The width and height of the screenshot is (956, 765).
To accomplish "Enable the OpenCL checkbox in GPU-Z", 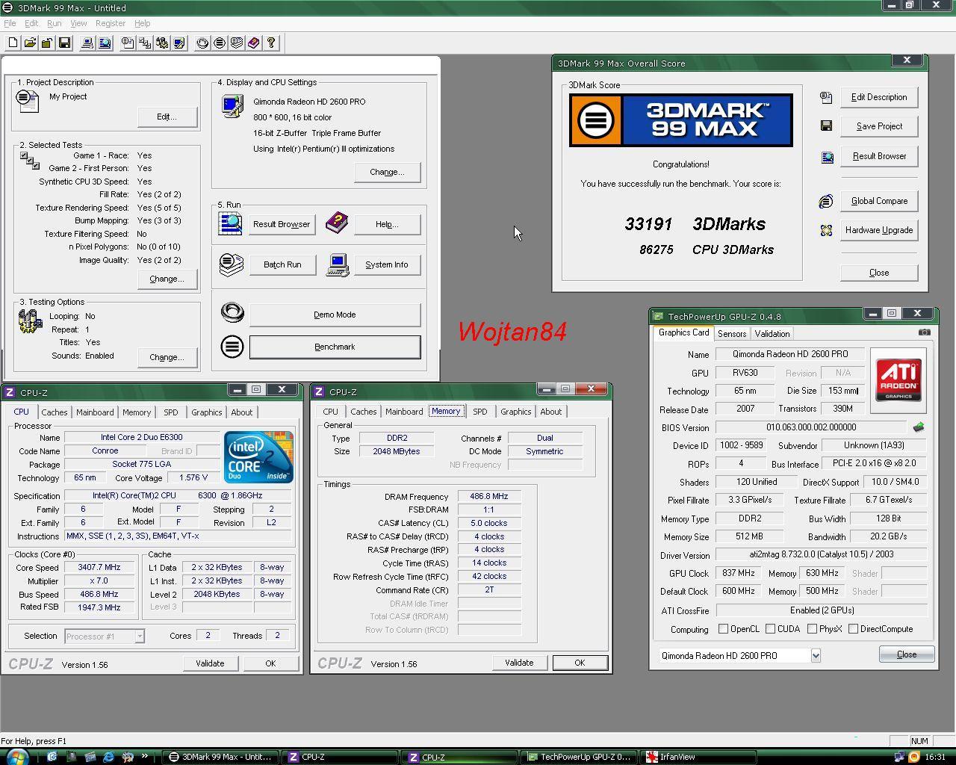I will coord(723,629).
